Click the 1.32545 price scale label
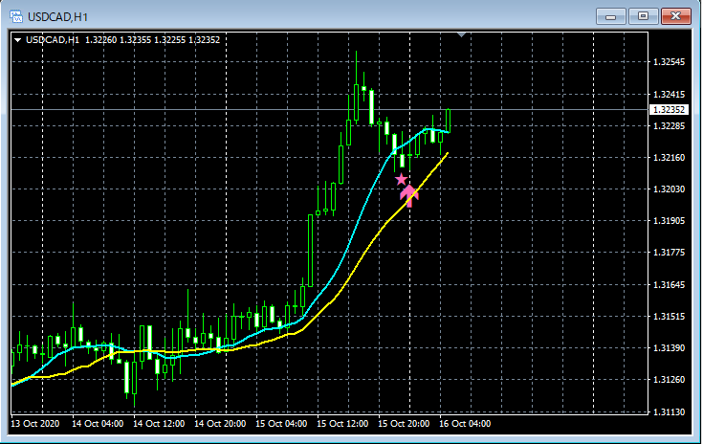703x444 pixels. pos(669,62)
